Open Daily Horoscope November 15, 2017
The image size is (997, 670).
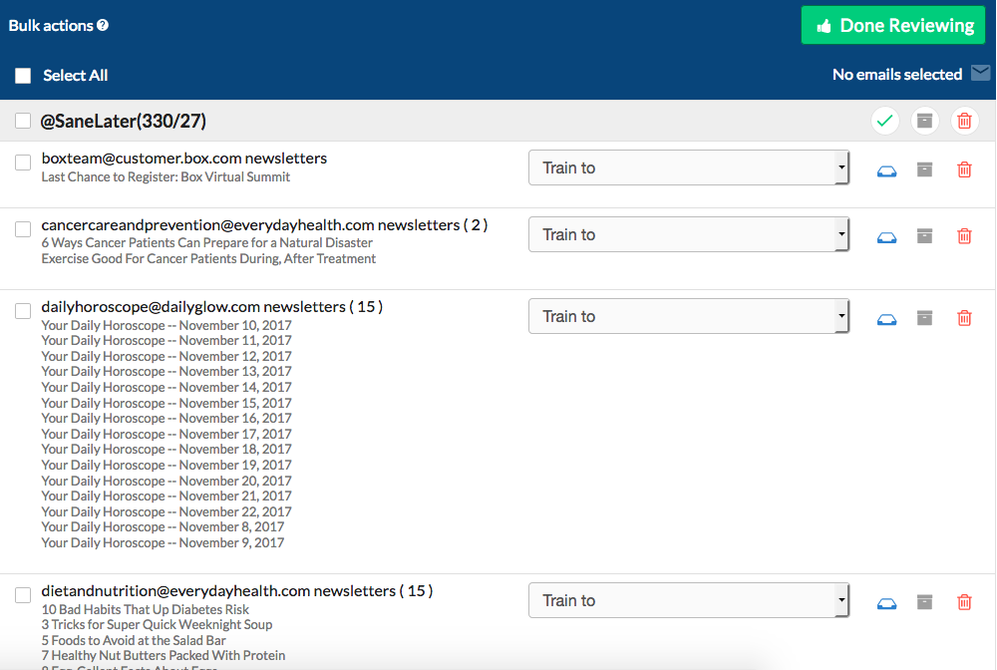point(166,403)
